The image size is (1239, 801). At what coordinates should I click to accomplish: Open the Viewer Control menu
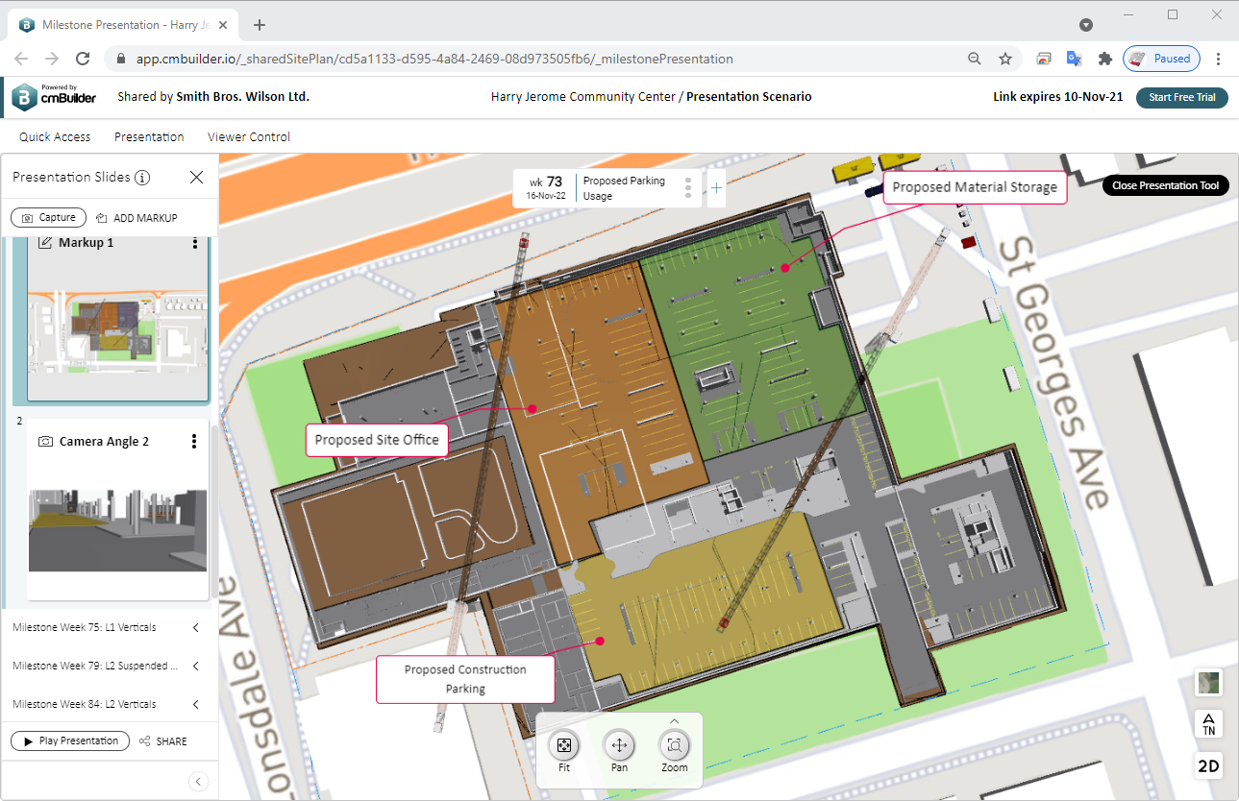coord(249,137)
